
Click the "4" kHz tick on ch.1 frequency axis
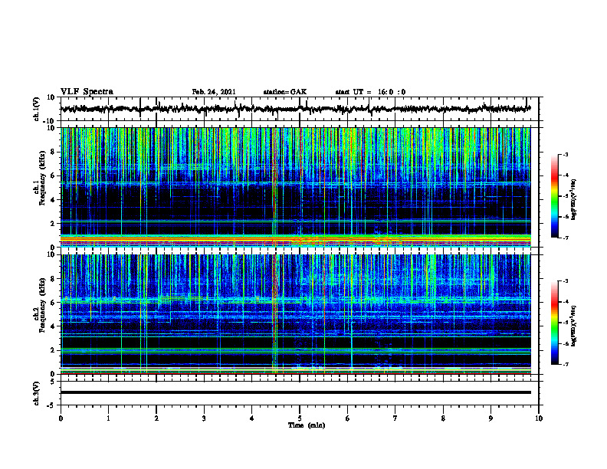(x=53, y=200)
